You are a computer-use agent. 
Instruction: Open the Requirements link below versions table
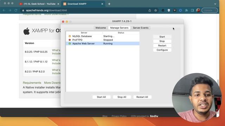click(32, 83)
